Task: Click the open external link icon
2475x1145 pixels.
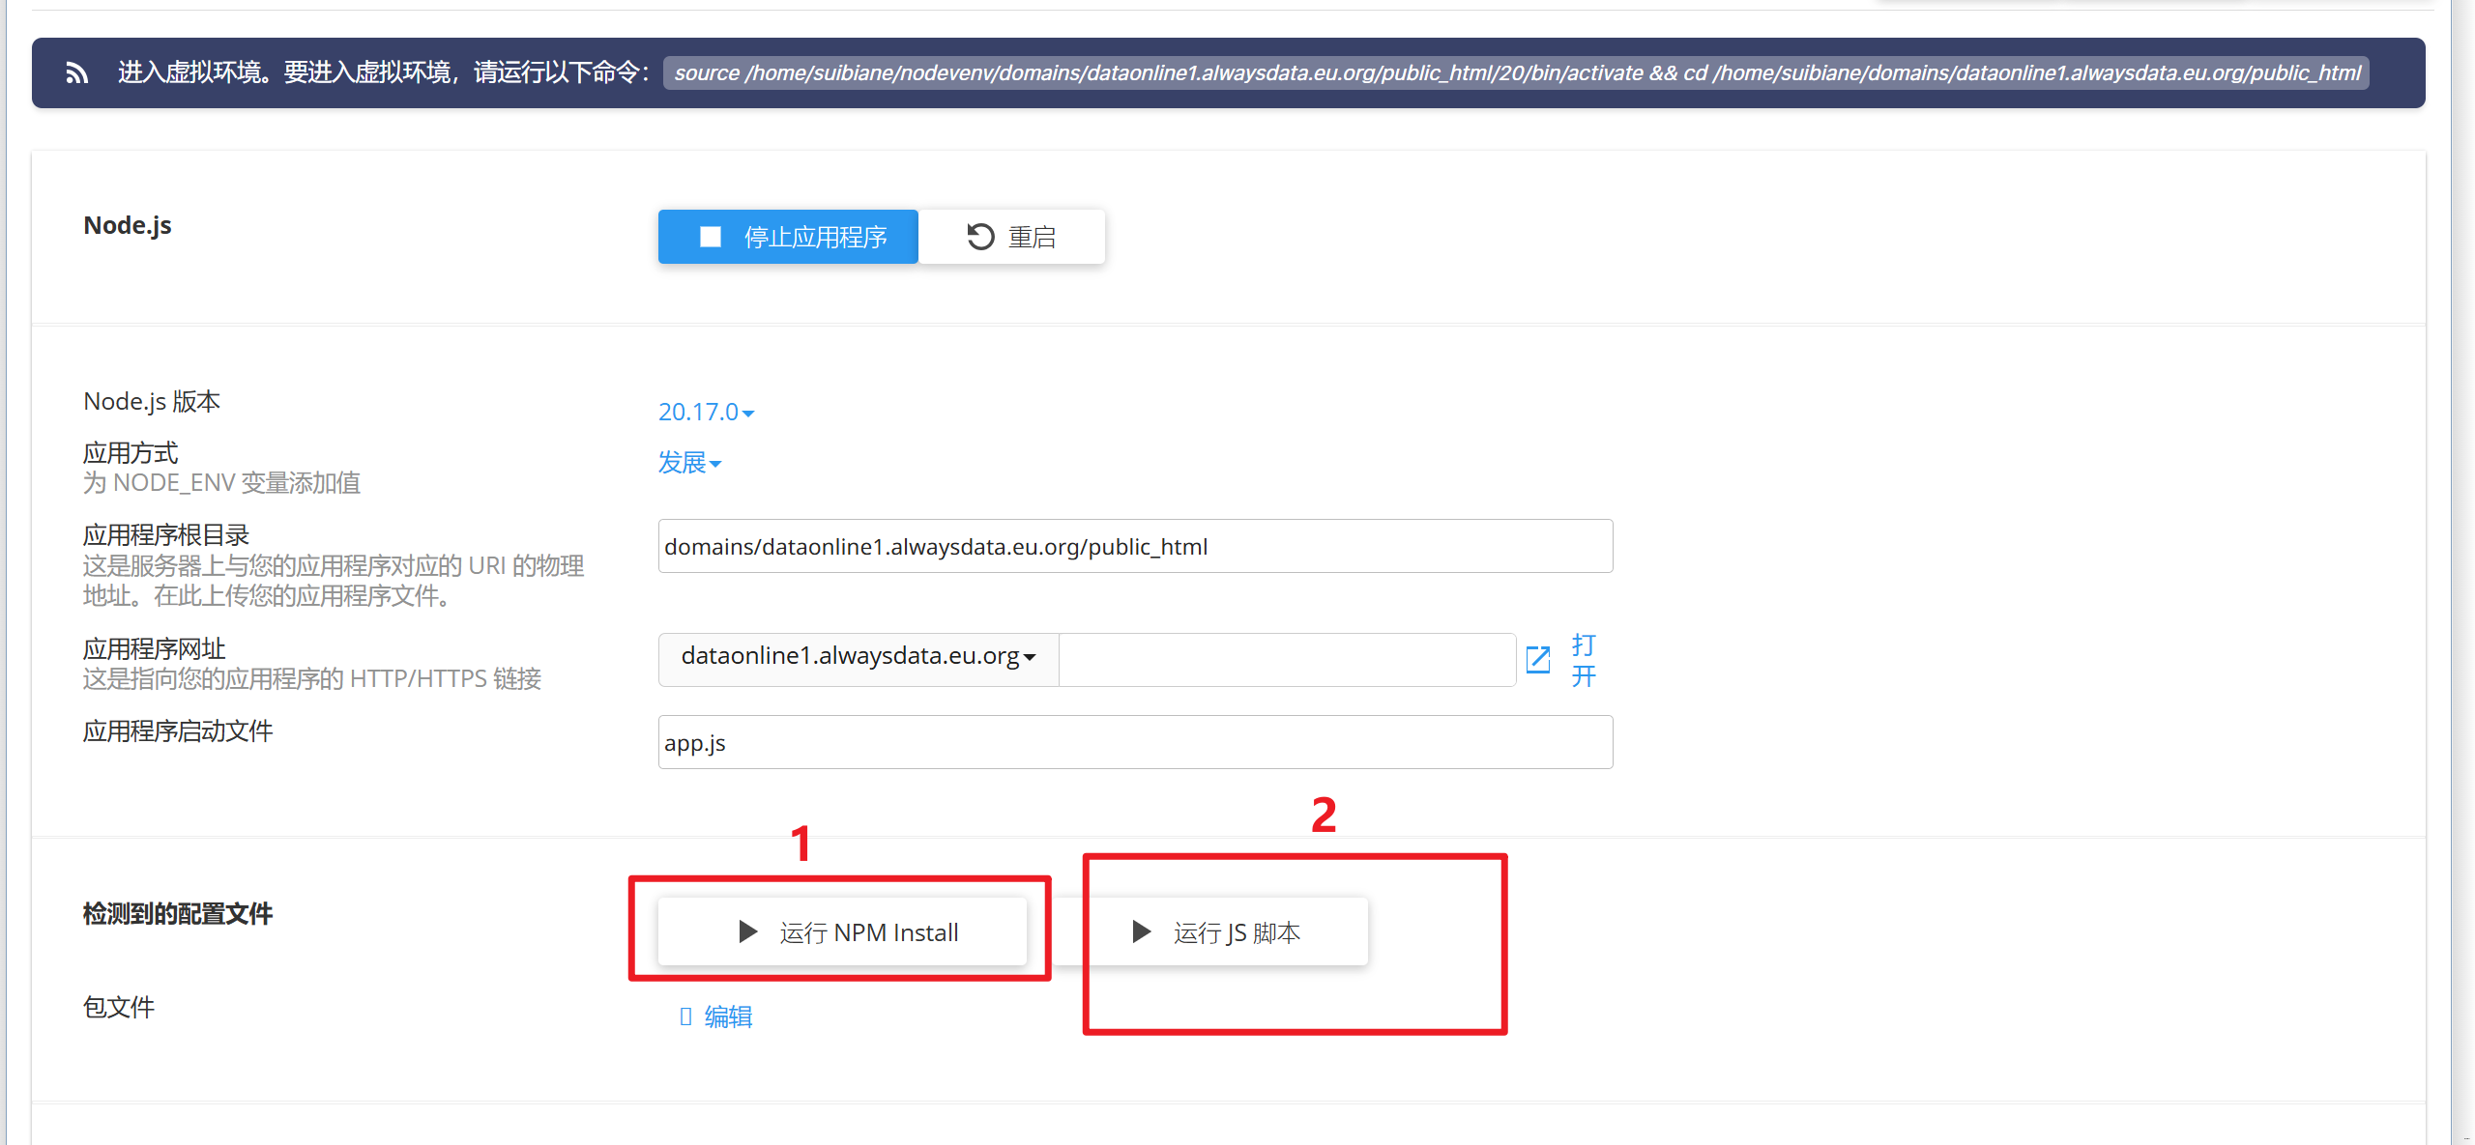Action: [x=1537, y=660]
